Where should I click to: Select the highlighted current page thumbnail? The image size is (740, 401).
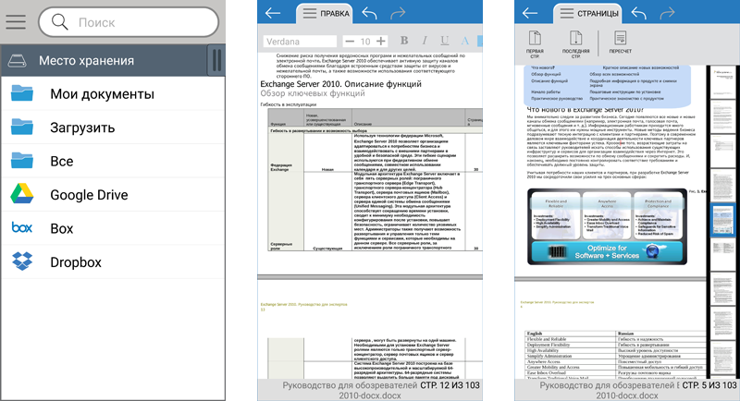pyautogui.click(x=722, y=219)
